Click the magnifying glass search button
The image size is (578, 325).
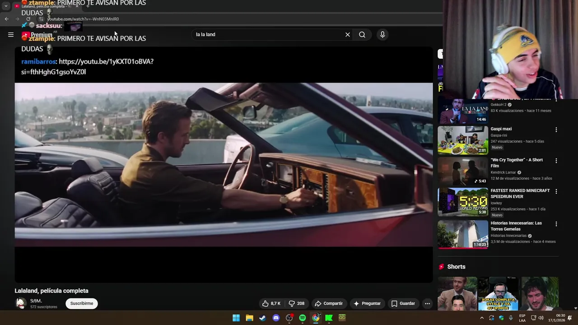pos(362,35)
